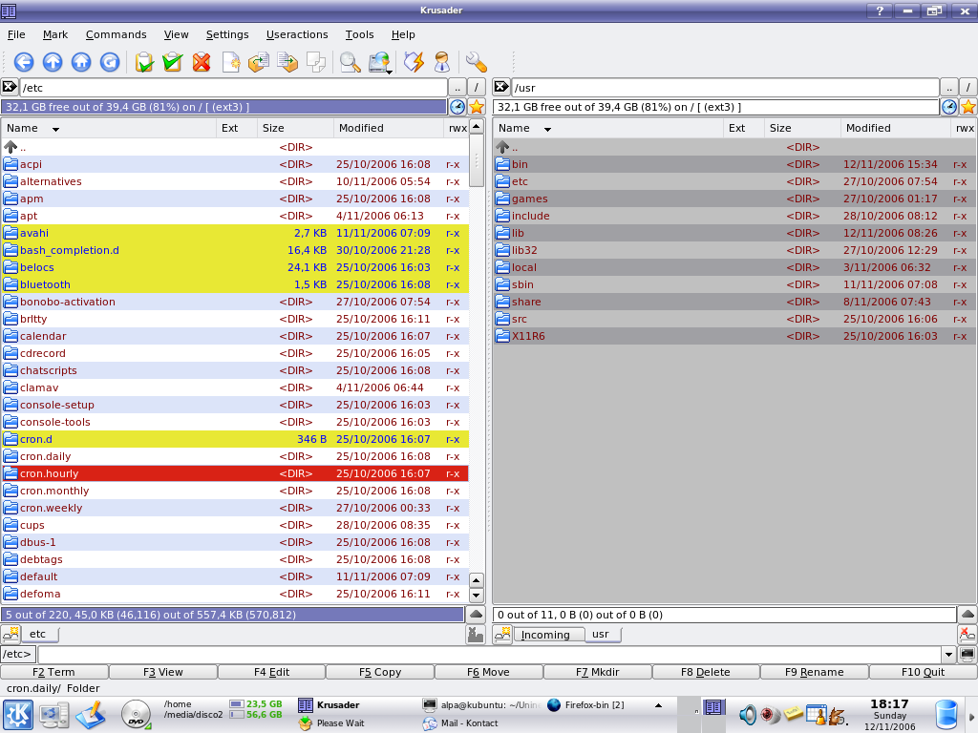Toggle terminal emulator button beside command line

tap(967, 655)
